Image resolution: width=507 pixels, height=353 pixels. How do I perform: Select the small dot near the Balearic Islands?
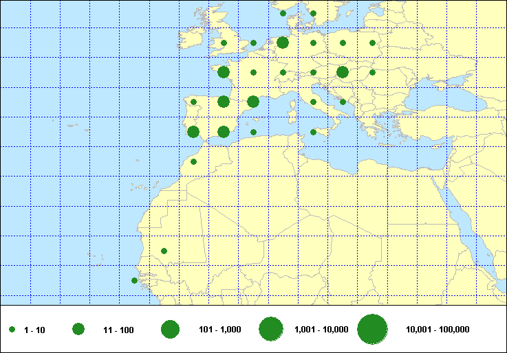[253, 132]
